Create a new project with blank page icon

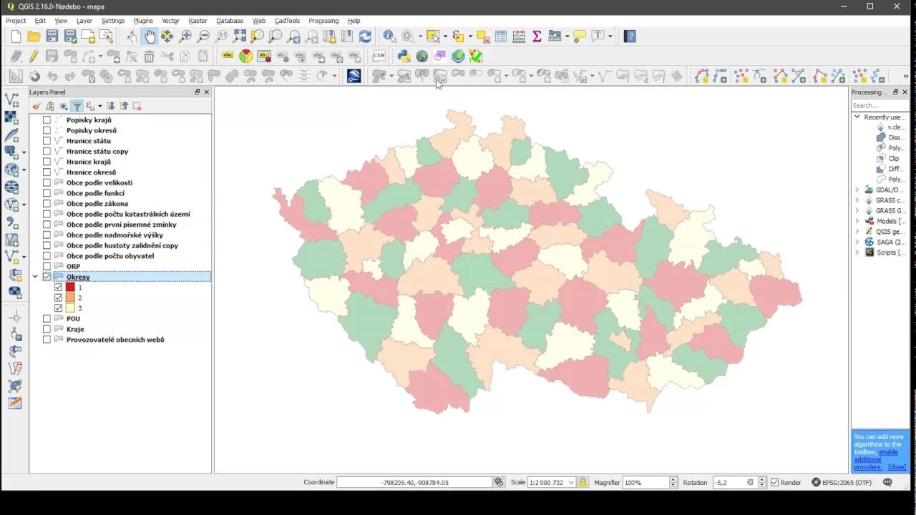[x=16, y=36]
